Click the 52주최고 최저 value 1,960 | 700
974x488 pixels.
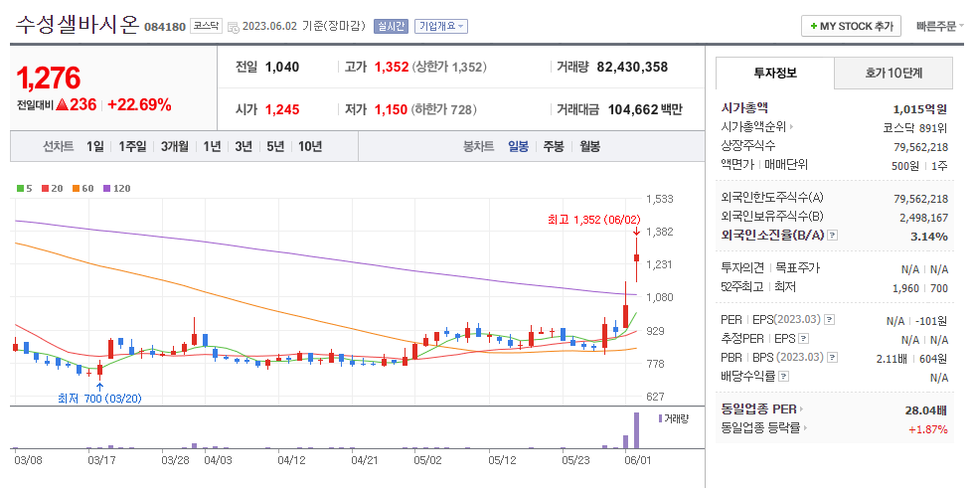[920, 288]
